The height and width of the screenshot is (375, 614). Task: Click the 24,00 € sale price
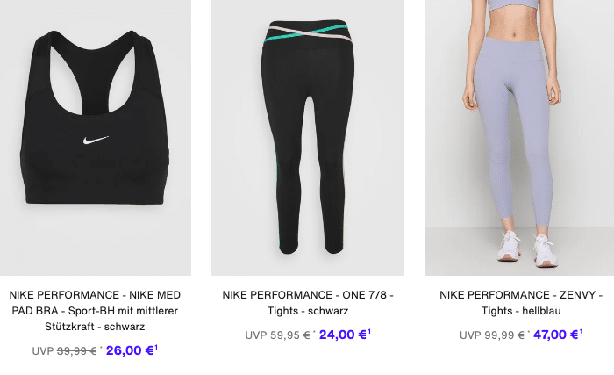(x=343, y=335)
